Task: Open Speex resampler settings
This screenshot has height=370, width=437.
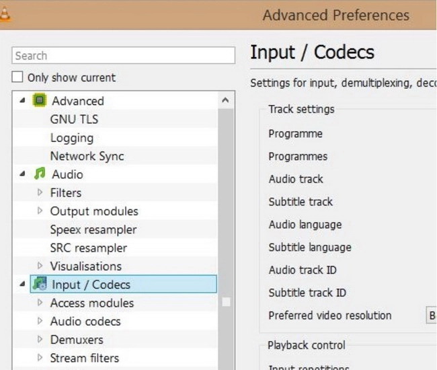Action: (93, 229)
